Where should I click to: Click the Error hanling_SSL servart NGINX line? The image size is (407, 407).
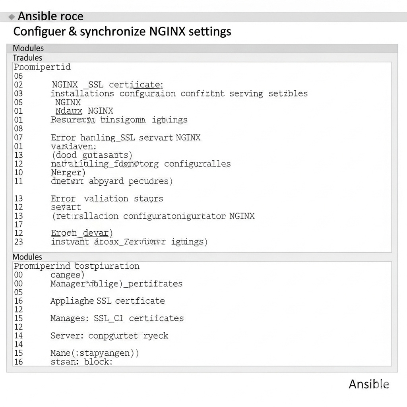[126, 138]
